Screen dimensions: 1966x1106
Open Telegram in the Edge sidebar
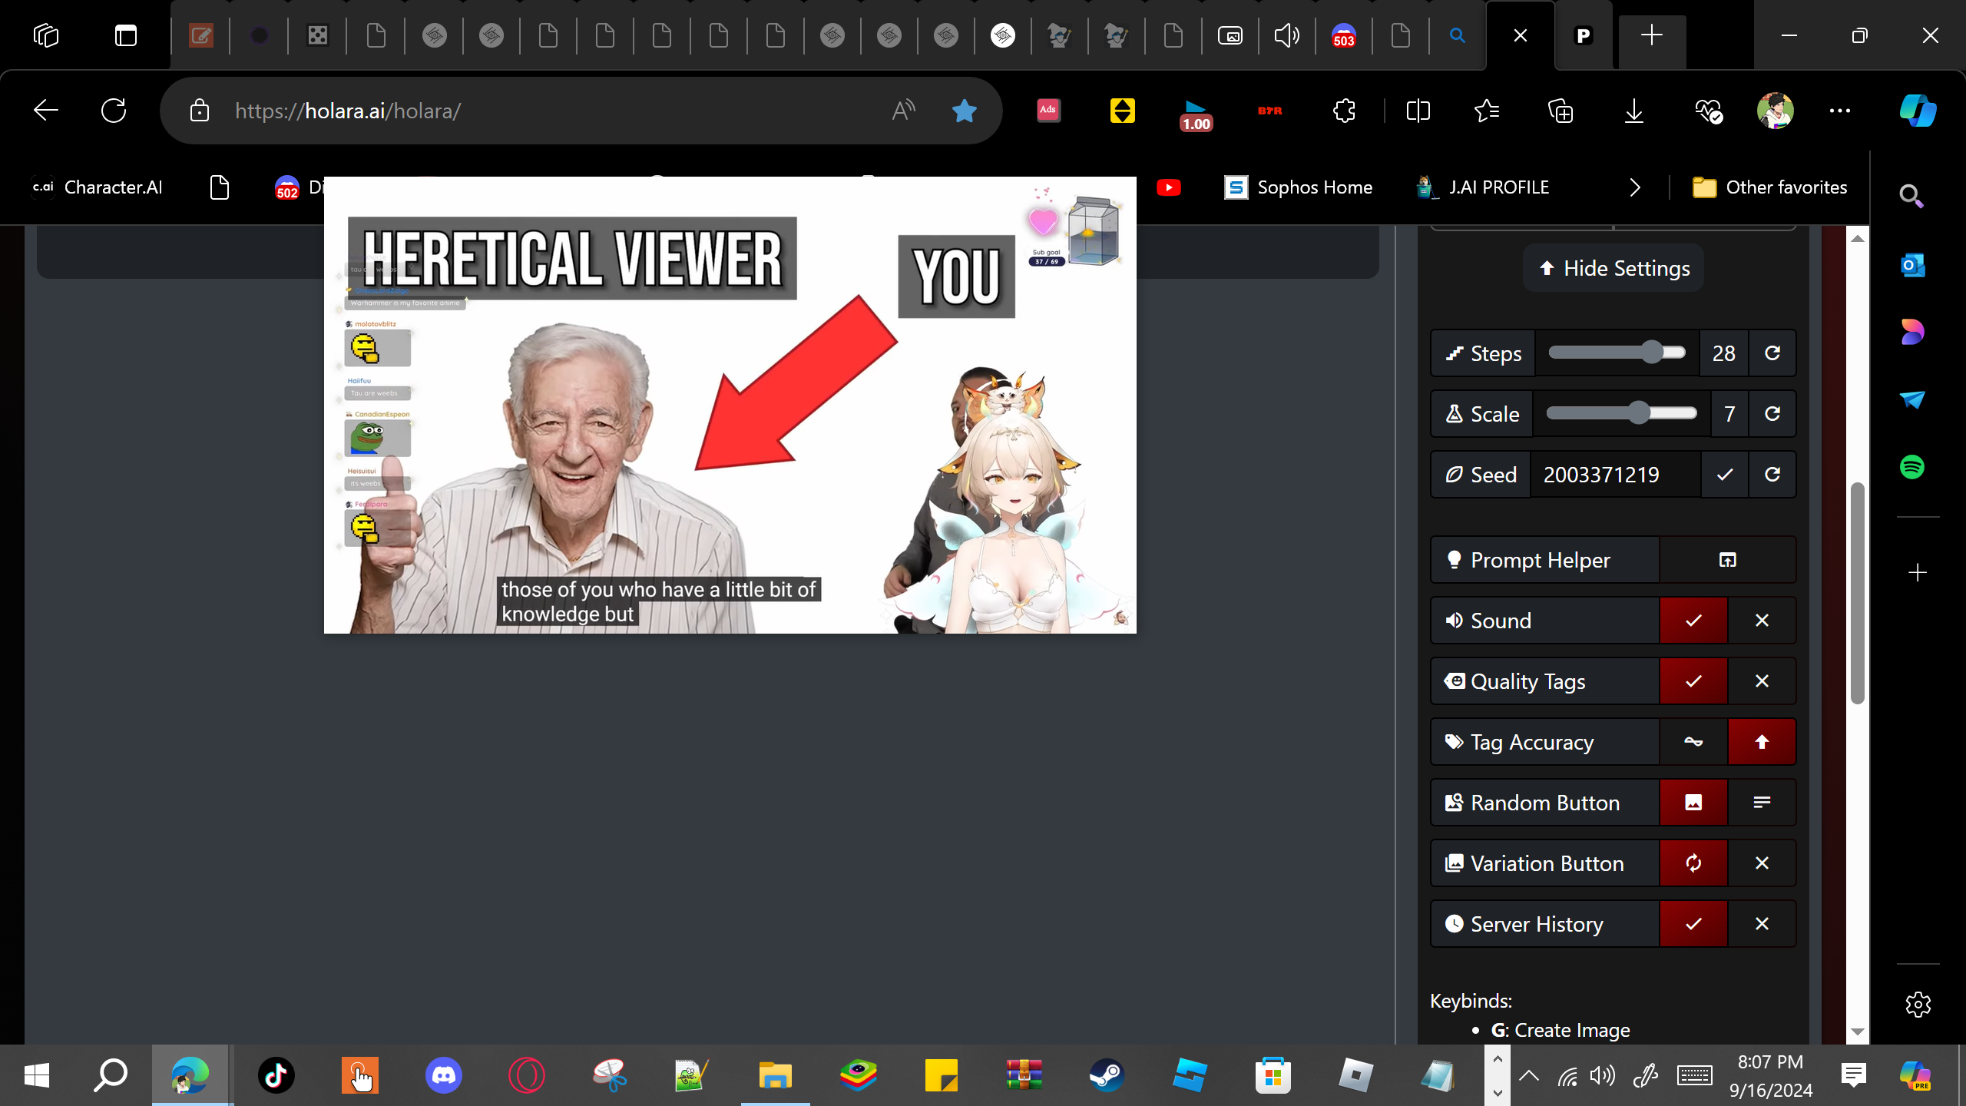tap(1912, 399)
